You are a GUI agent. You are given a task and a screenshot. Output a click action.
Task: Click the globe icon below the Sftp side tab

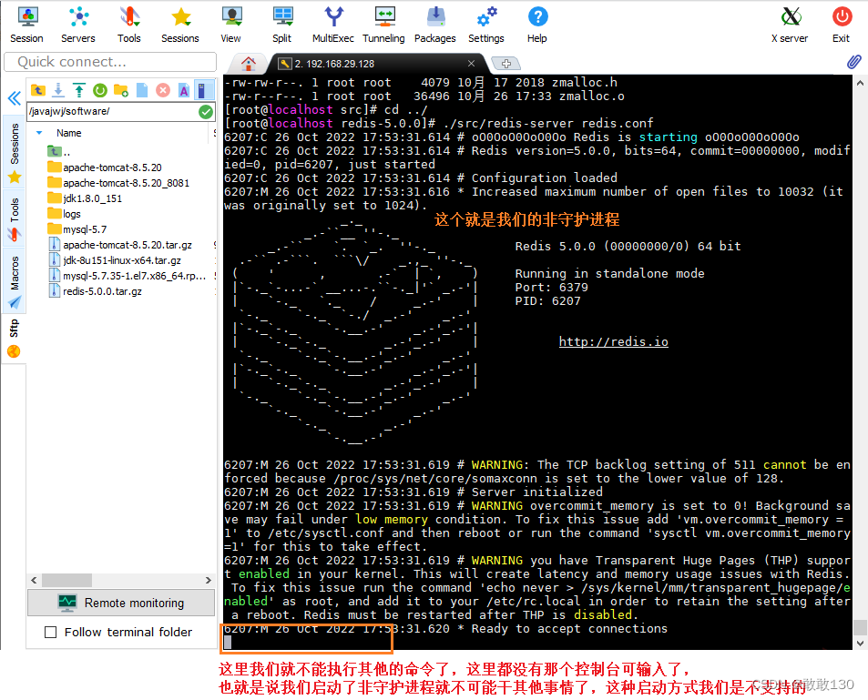(x=14, y=351)
